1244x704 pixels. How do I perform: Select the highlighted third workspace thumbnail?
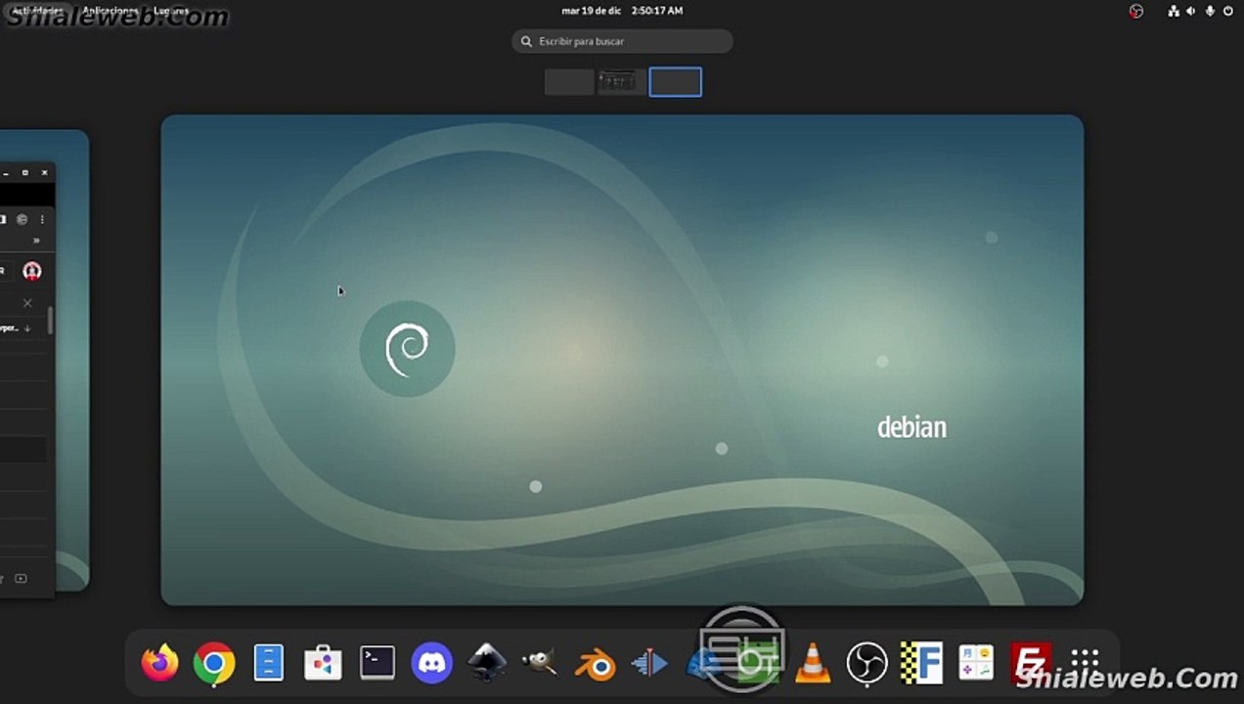[675, 82]
